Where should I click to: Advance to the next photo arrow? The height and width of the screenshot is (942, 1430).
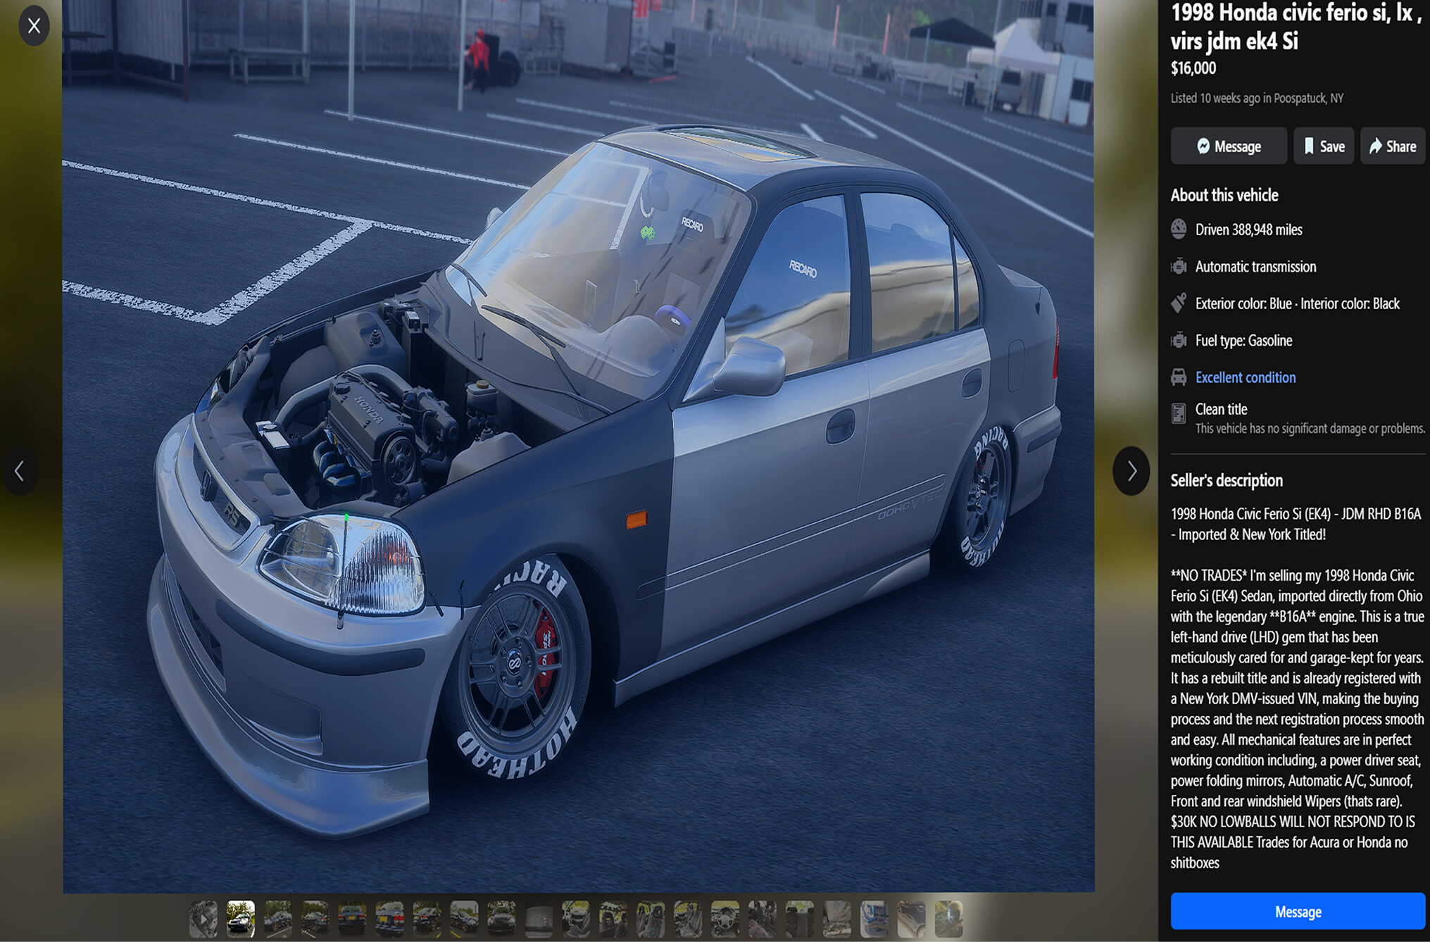click(1131, 471)
